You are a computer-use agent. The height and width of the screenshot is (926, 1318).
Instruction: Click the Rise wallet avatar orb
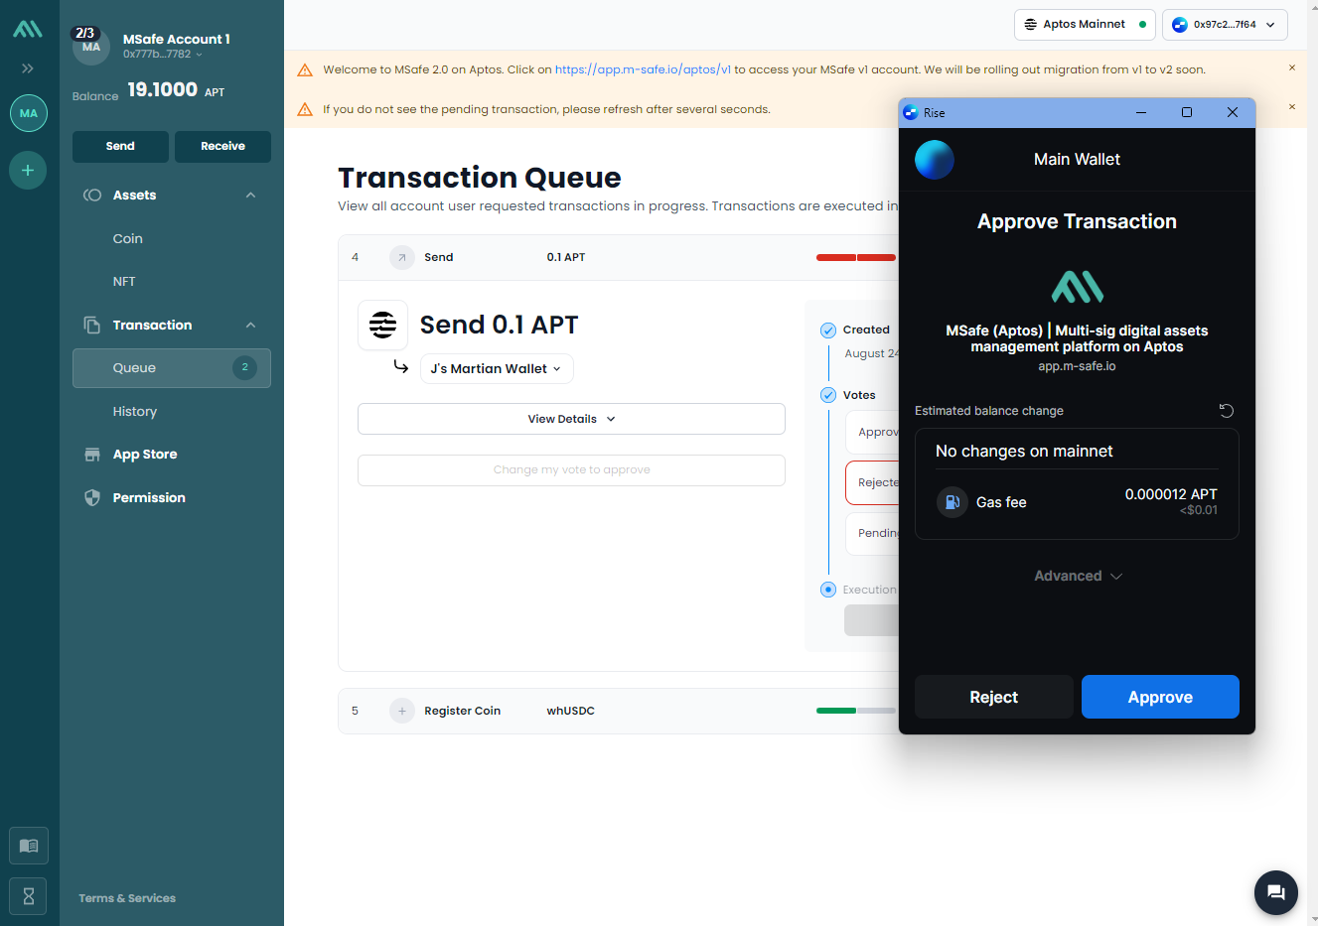pyautogui.click(x=935, y=160)
